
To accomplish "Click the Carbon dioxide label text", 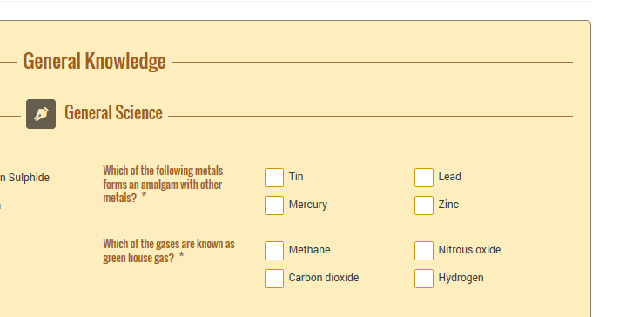I will 324,278.
